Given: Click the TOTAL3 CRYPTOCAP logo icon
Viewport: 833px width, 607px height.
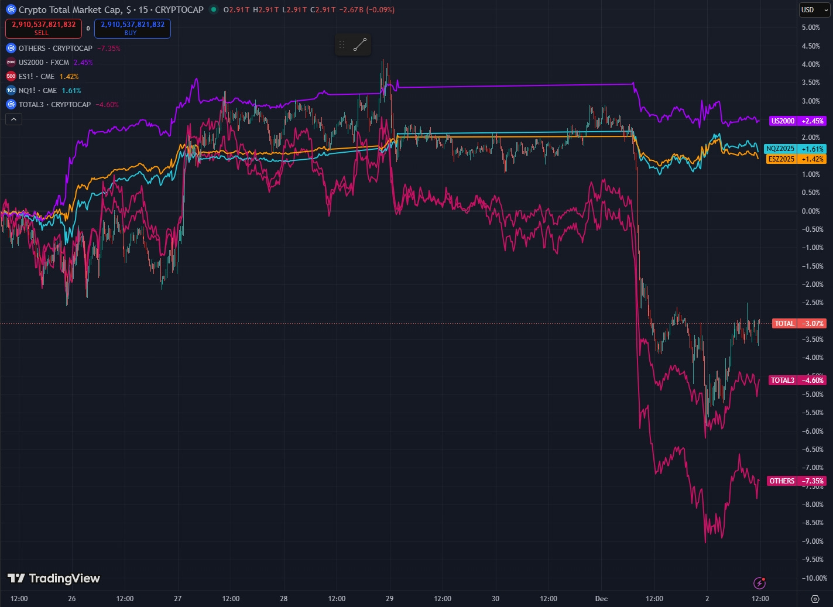Looking at the screenshot, I should click(x=11, y=104).
